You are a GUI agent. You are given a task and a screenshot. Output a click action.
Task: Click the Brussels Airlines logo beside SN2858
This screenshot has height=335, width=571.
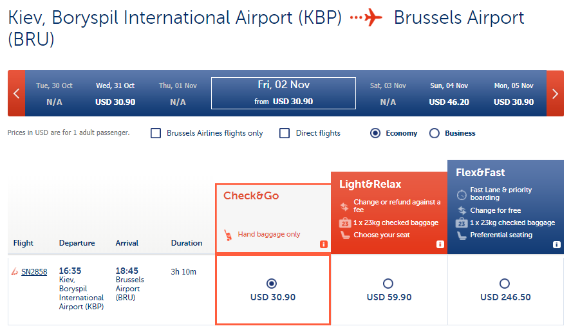click(x=14, y=272)
